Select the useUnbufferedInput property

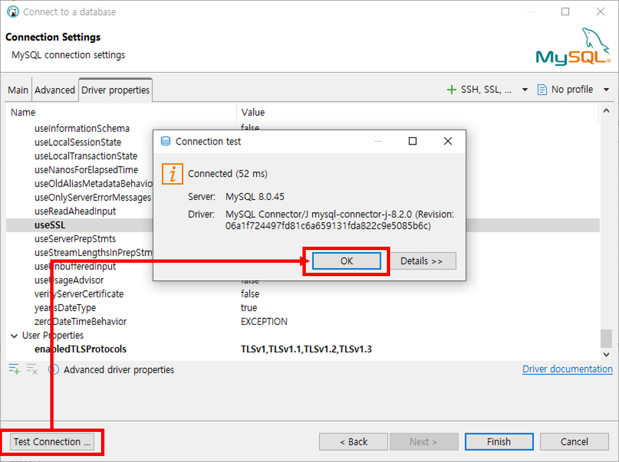click(76, 267)
